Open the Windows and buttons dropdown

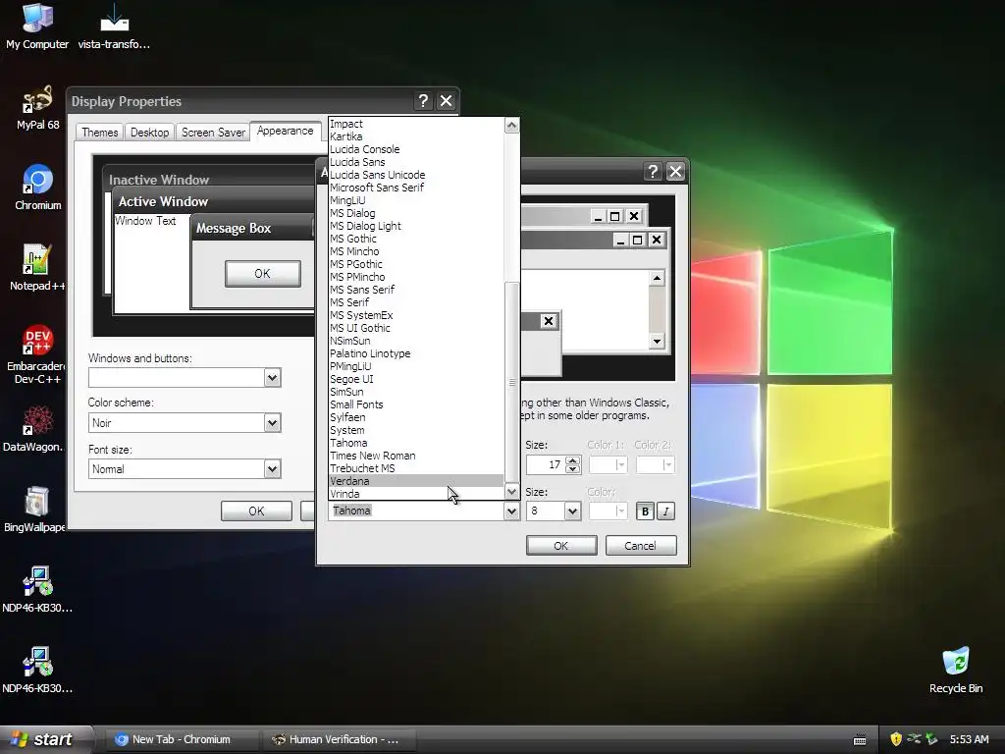pos(273,378)
